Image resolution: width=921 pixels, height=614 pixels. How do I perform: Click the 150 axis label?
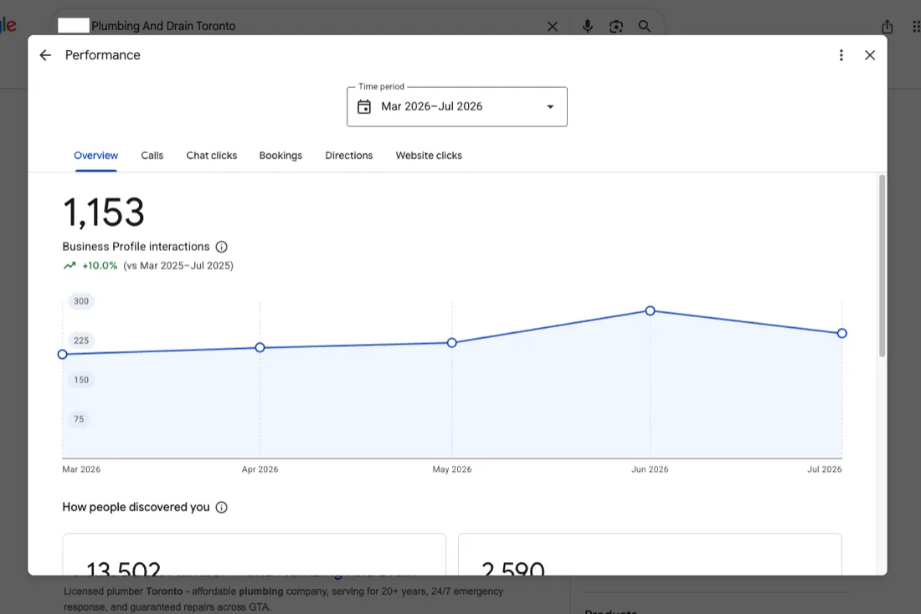[x=81, y=380]
